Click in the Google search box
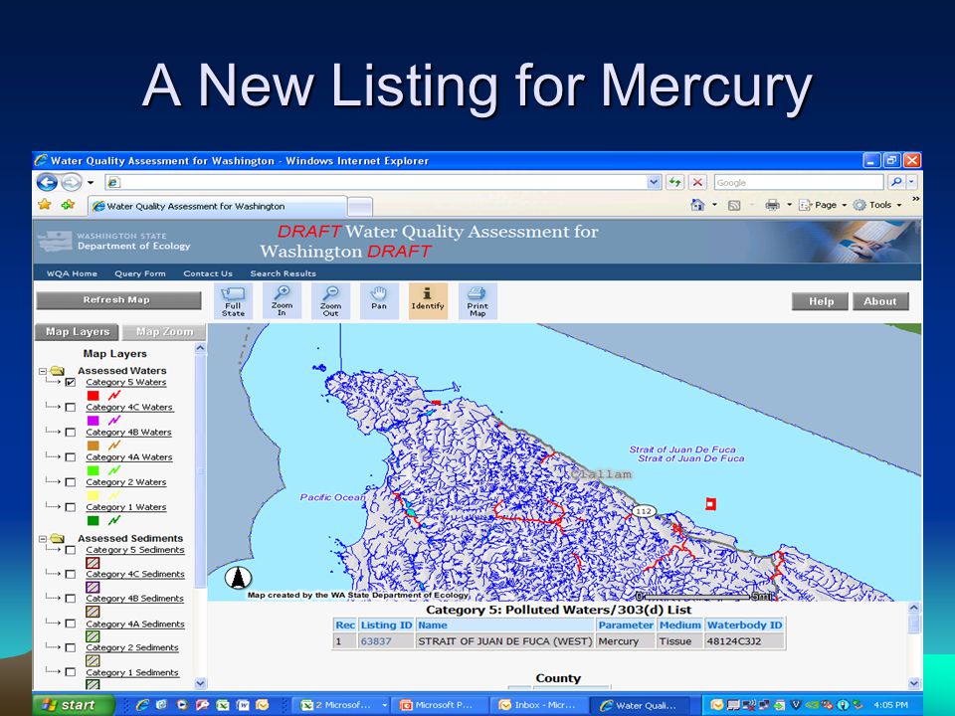The height and width of the screenshot is (716, 955). [x=798, y=182]
